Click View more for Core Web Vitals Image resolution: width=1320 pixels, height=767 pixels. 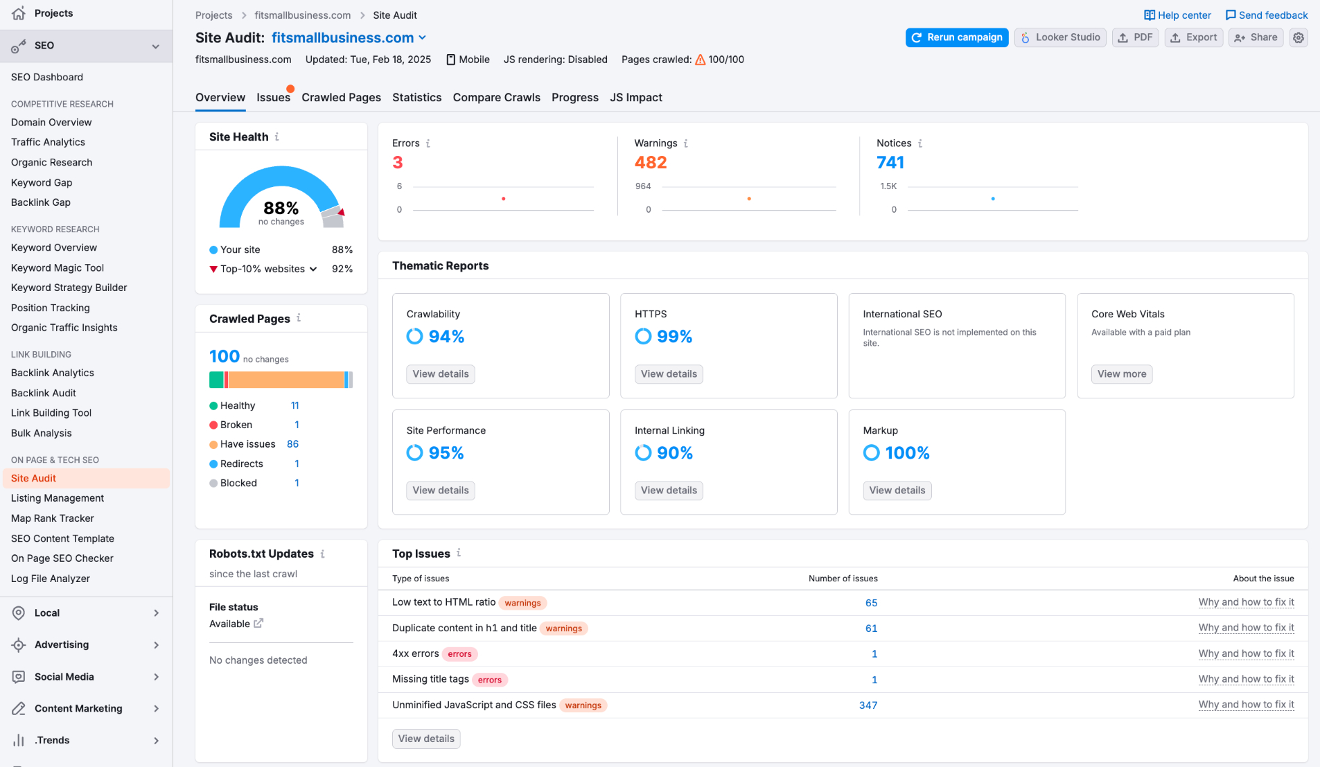[1122, 374]
